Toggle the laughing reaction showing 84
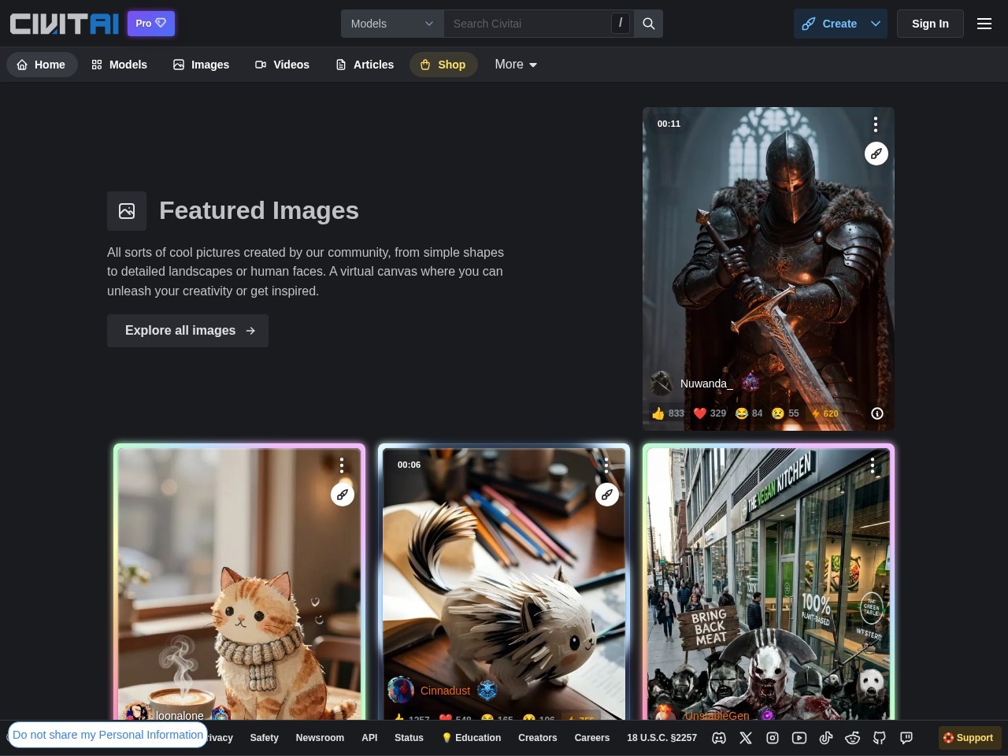1008x756 pixels. (749, 413)
